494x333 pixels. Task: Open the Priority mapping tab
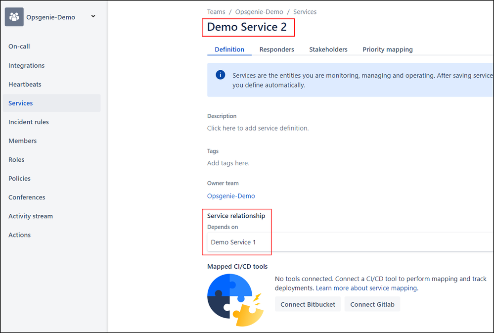pyautogui.click(x=388, y=49)
